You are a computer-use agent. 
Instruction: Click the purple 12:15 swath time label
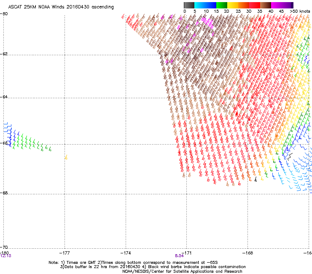tap(6, 256)
